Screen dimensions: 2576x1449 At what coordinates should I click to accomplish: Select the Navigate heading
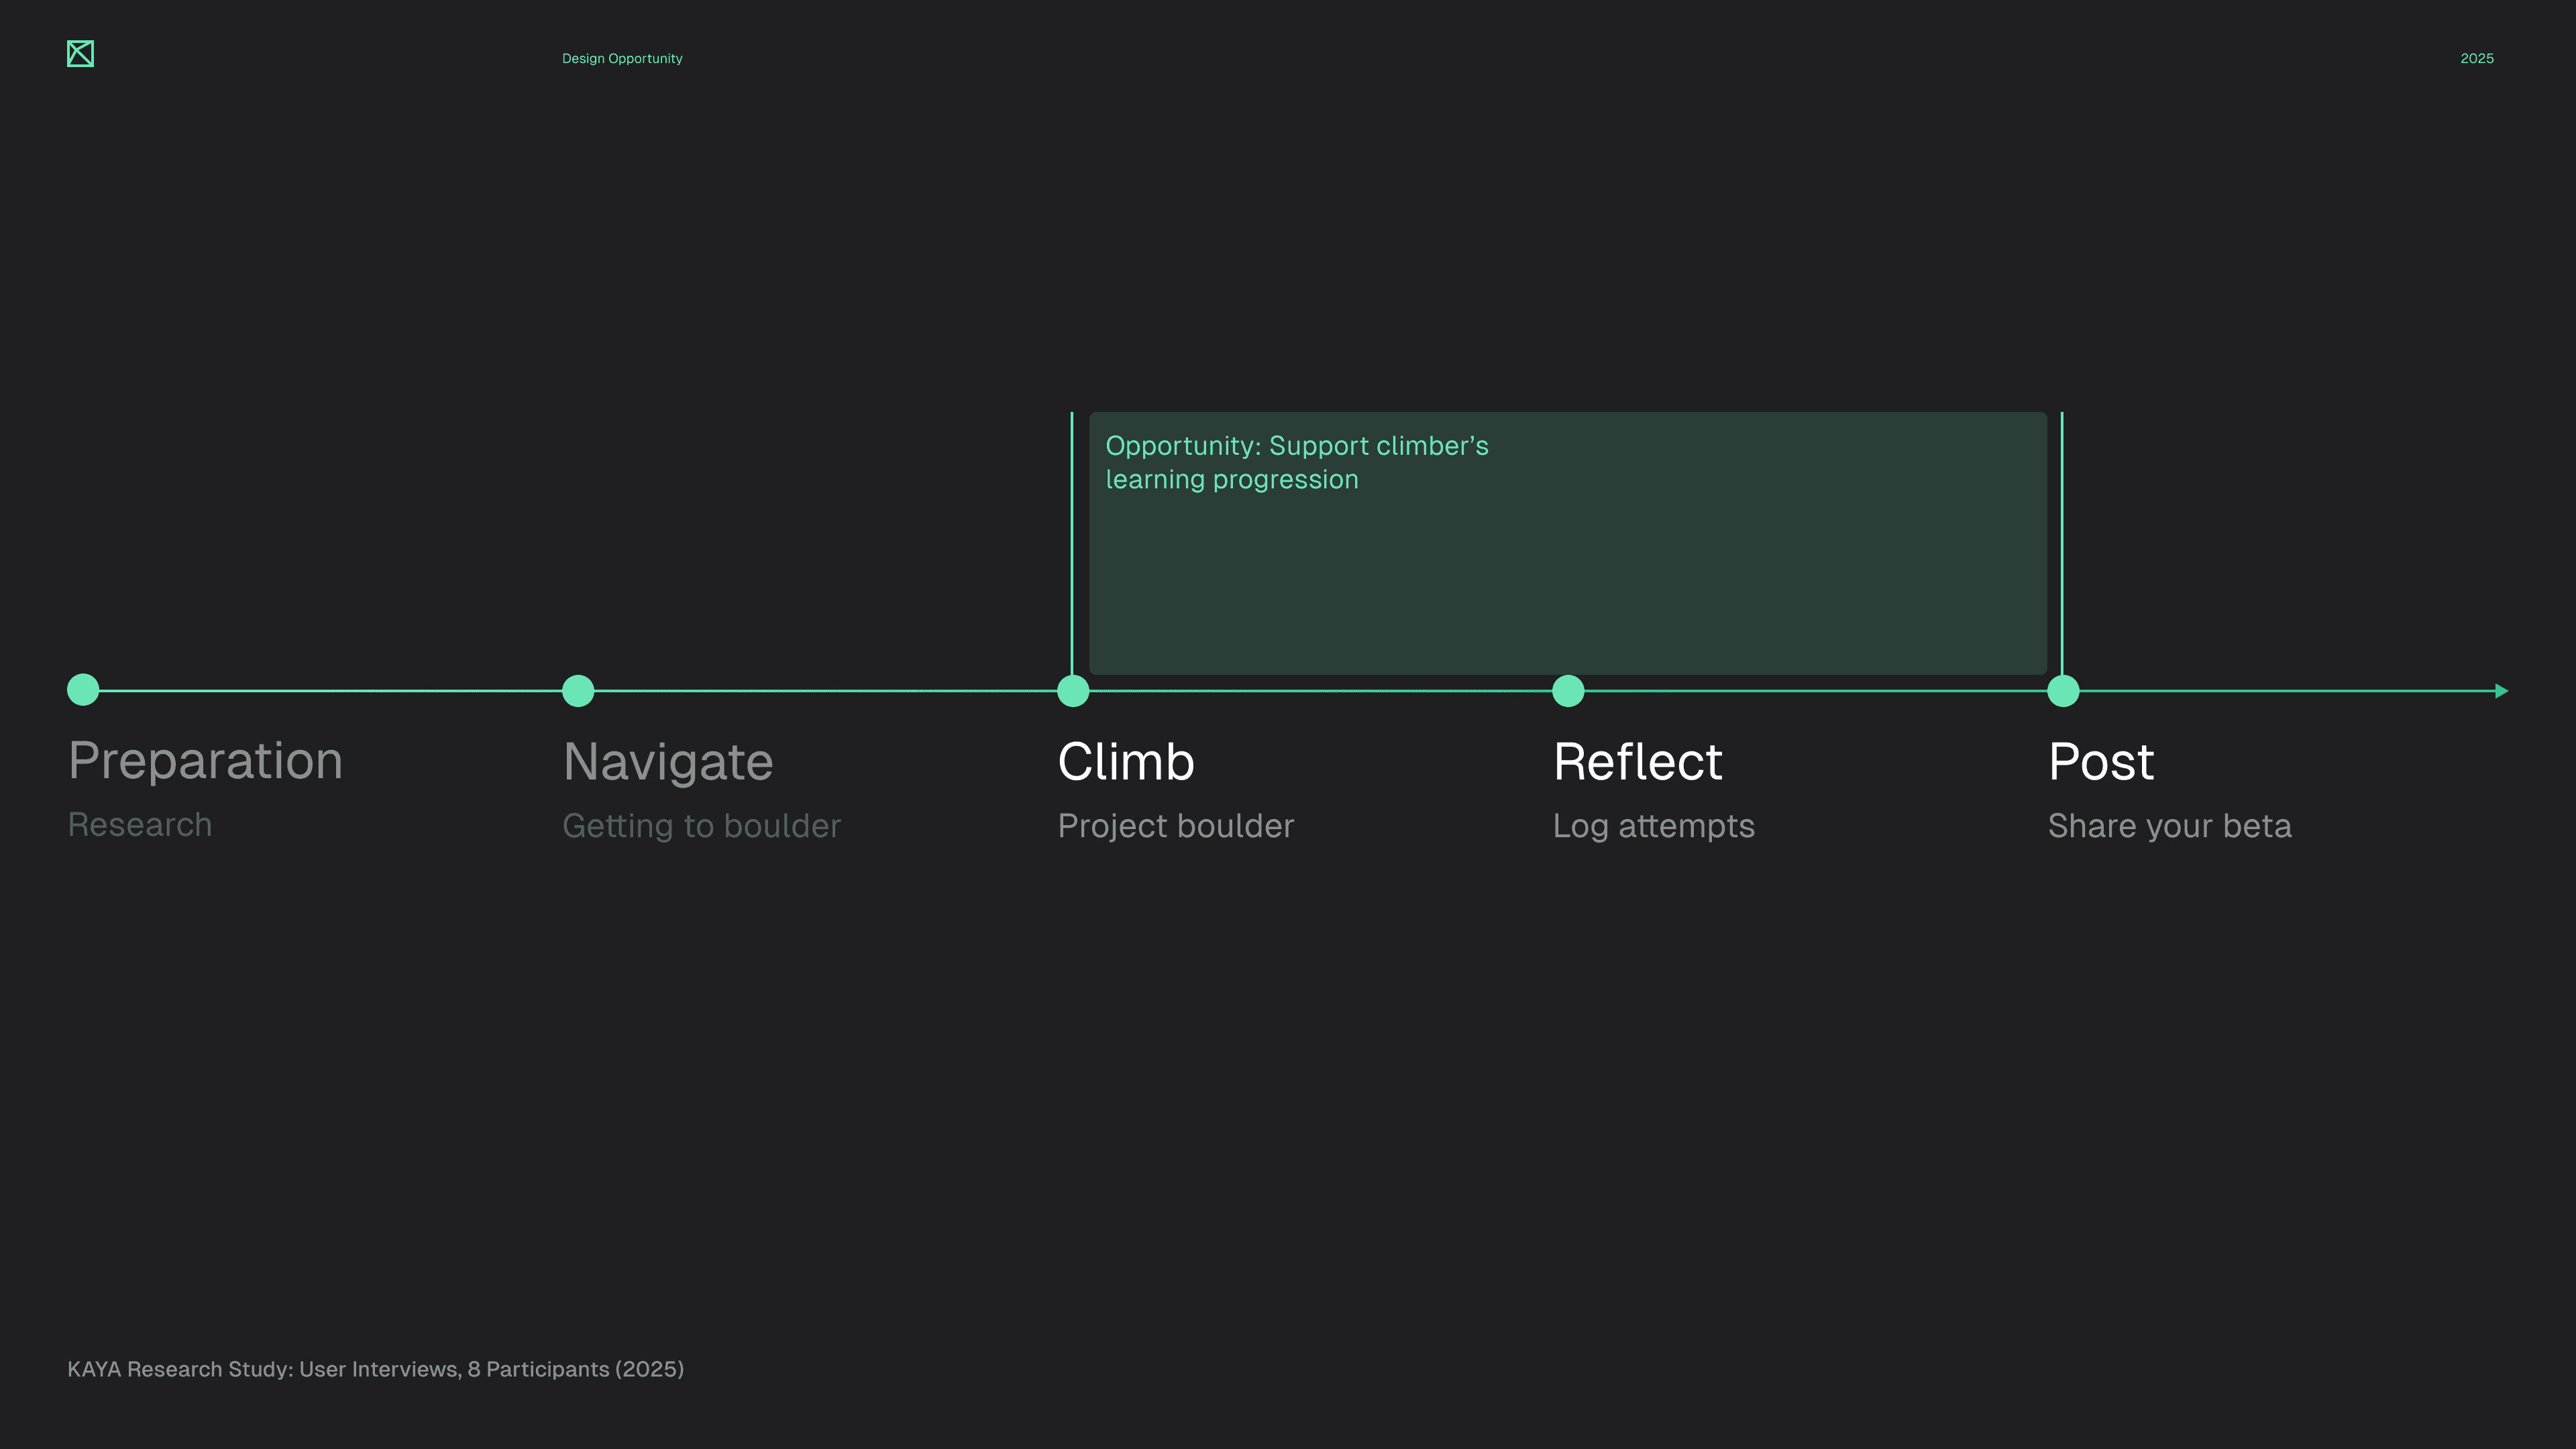(x=668, y=762)
